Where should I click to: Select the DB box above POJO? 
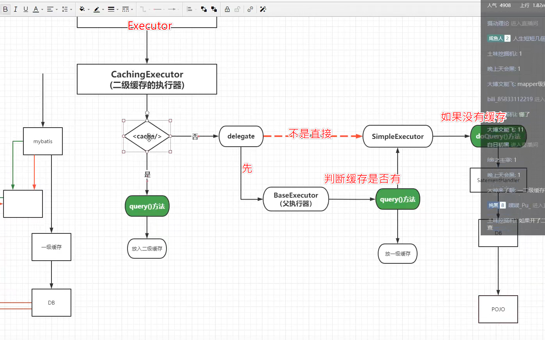[498, 233]
